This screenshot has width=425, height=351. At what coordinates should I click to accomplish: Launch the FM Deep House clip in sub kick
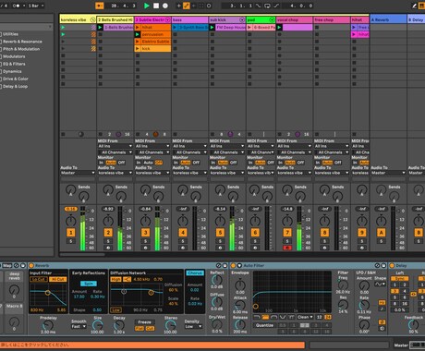point(212,28)
